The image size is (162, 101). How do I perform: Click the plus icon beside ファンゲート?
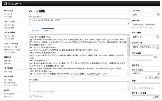pos(30,96)
